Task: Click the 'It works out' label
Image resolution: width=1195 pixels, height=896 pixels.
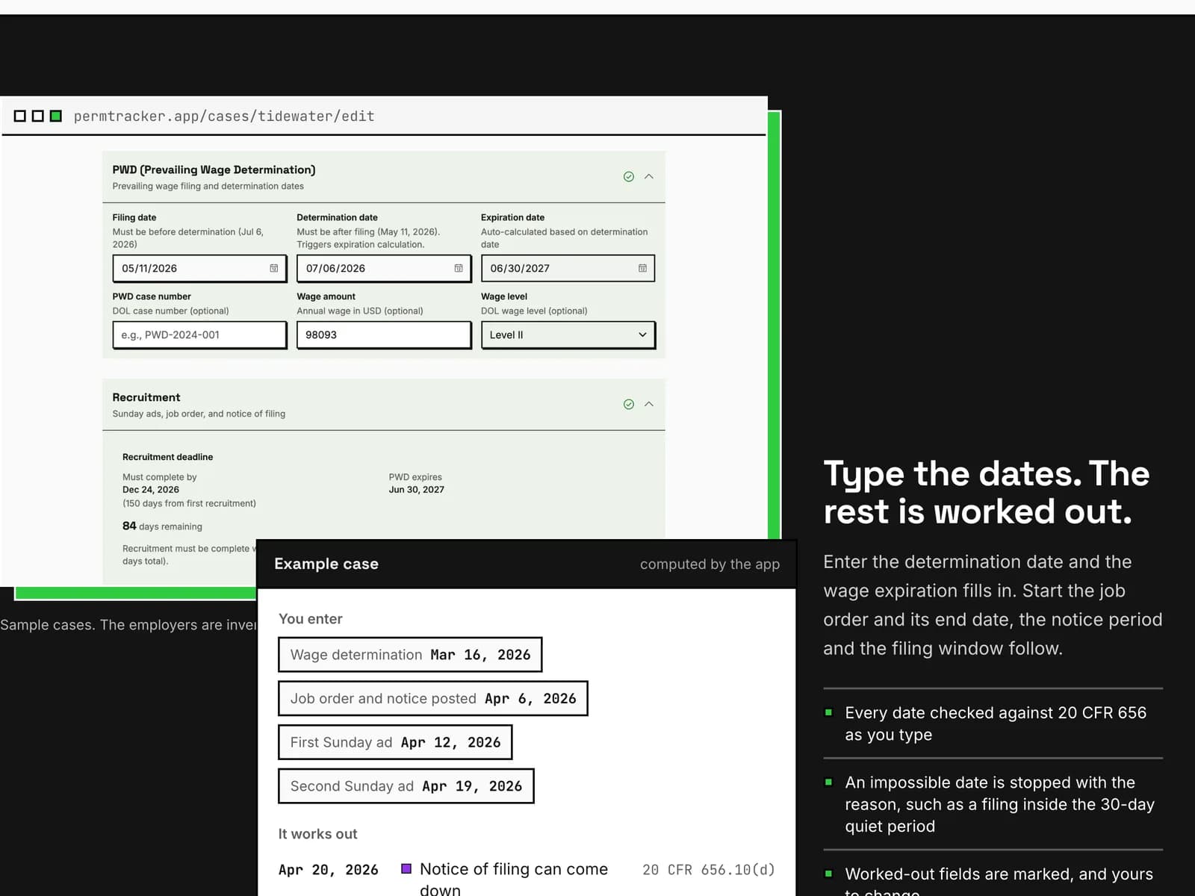Action: pos(317,834)
